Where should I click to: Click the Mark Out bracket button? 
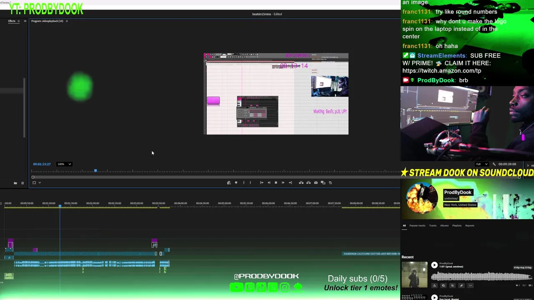pyautogui.click(x=250, y=182)
